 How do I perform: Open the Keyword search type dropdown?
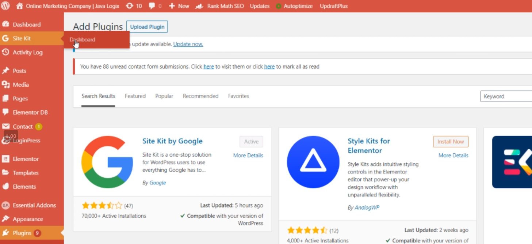pyautogui.click(x=506, y=96)
